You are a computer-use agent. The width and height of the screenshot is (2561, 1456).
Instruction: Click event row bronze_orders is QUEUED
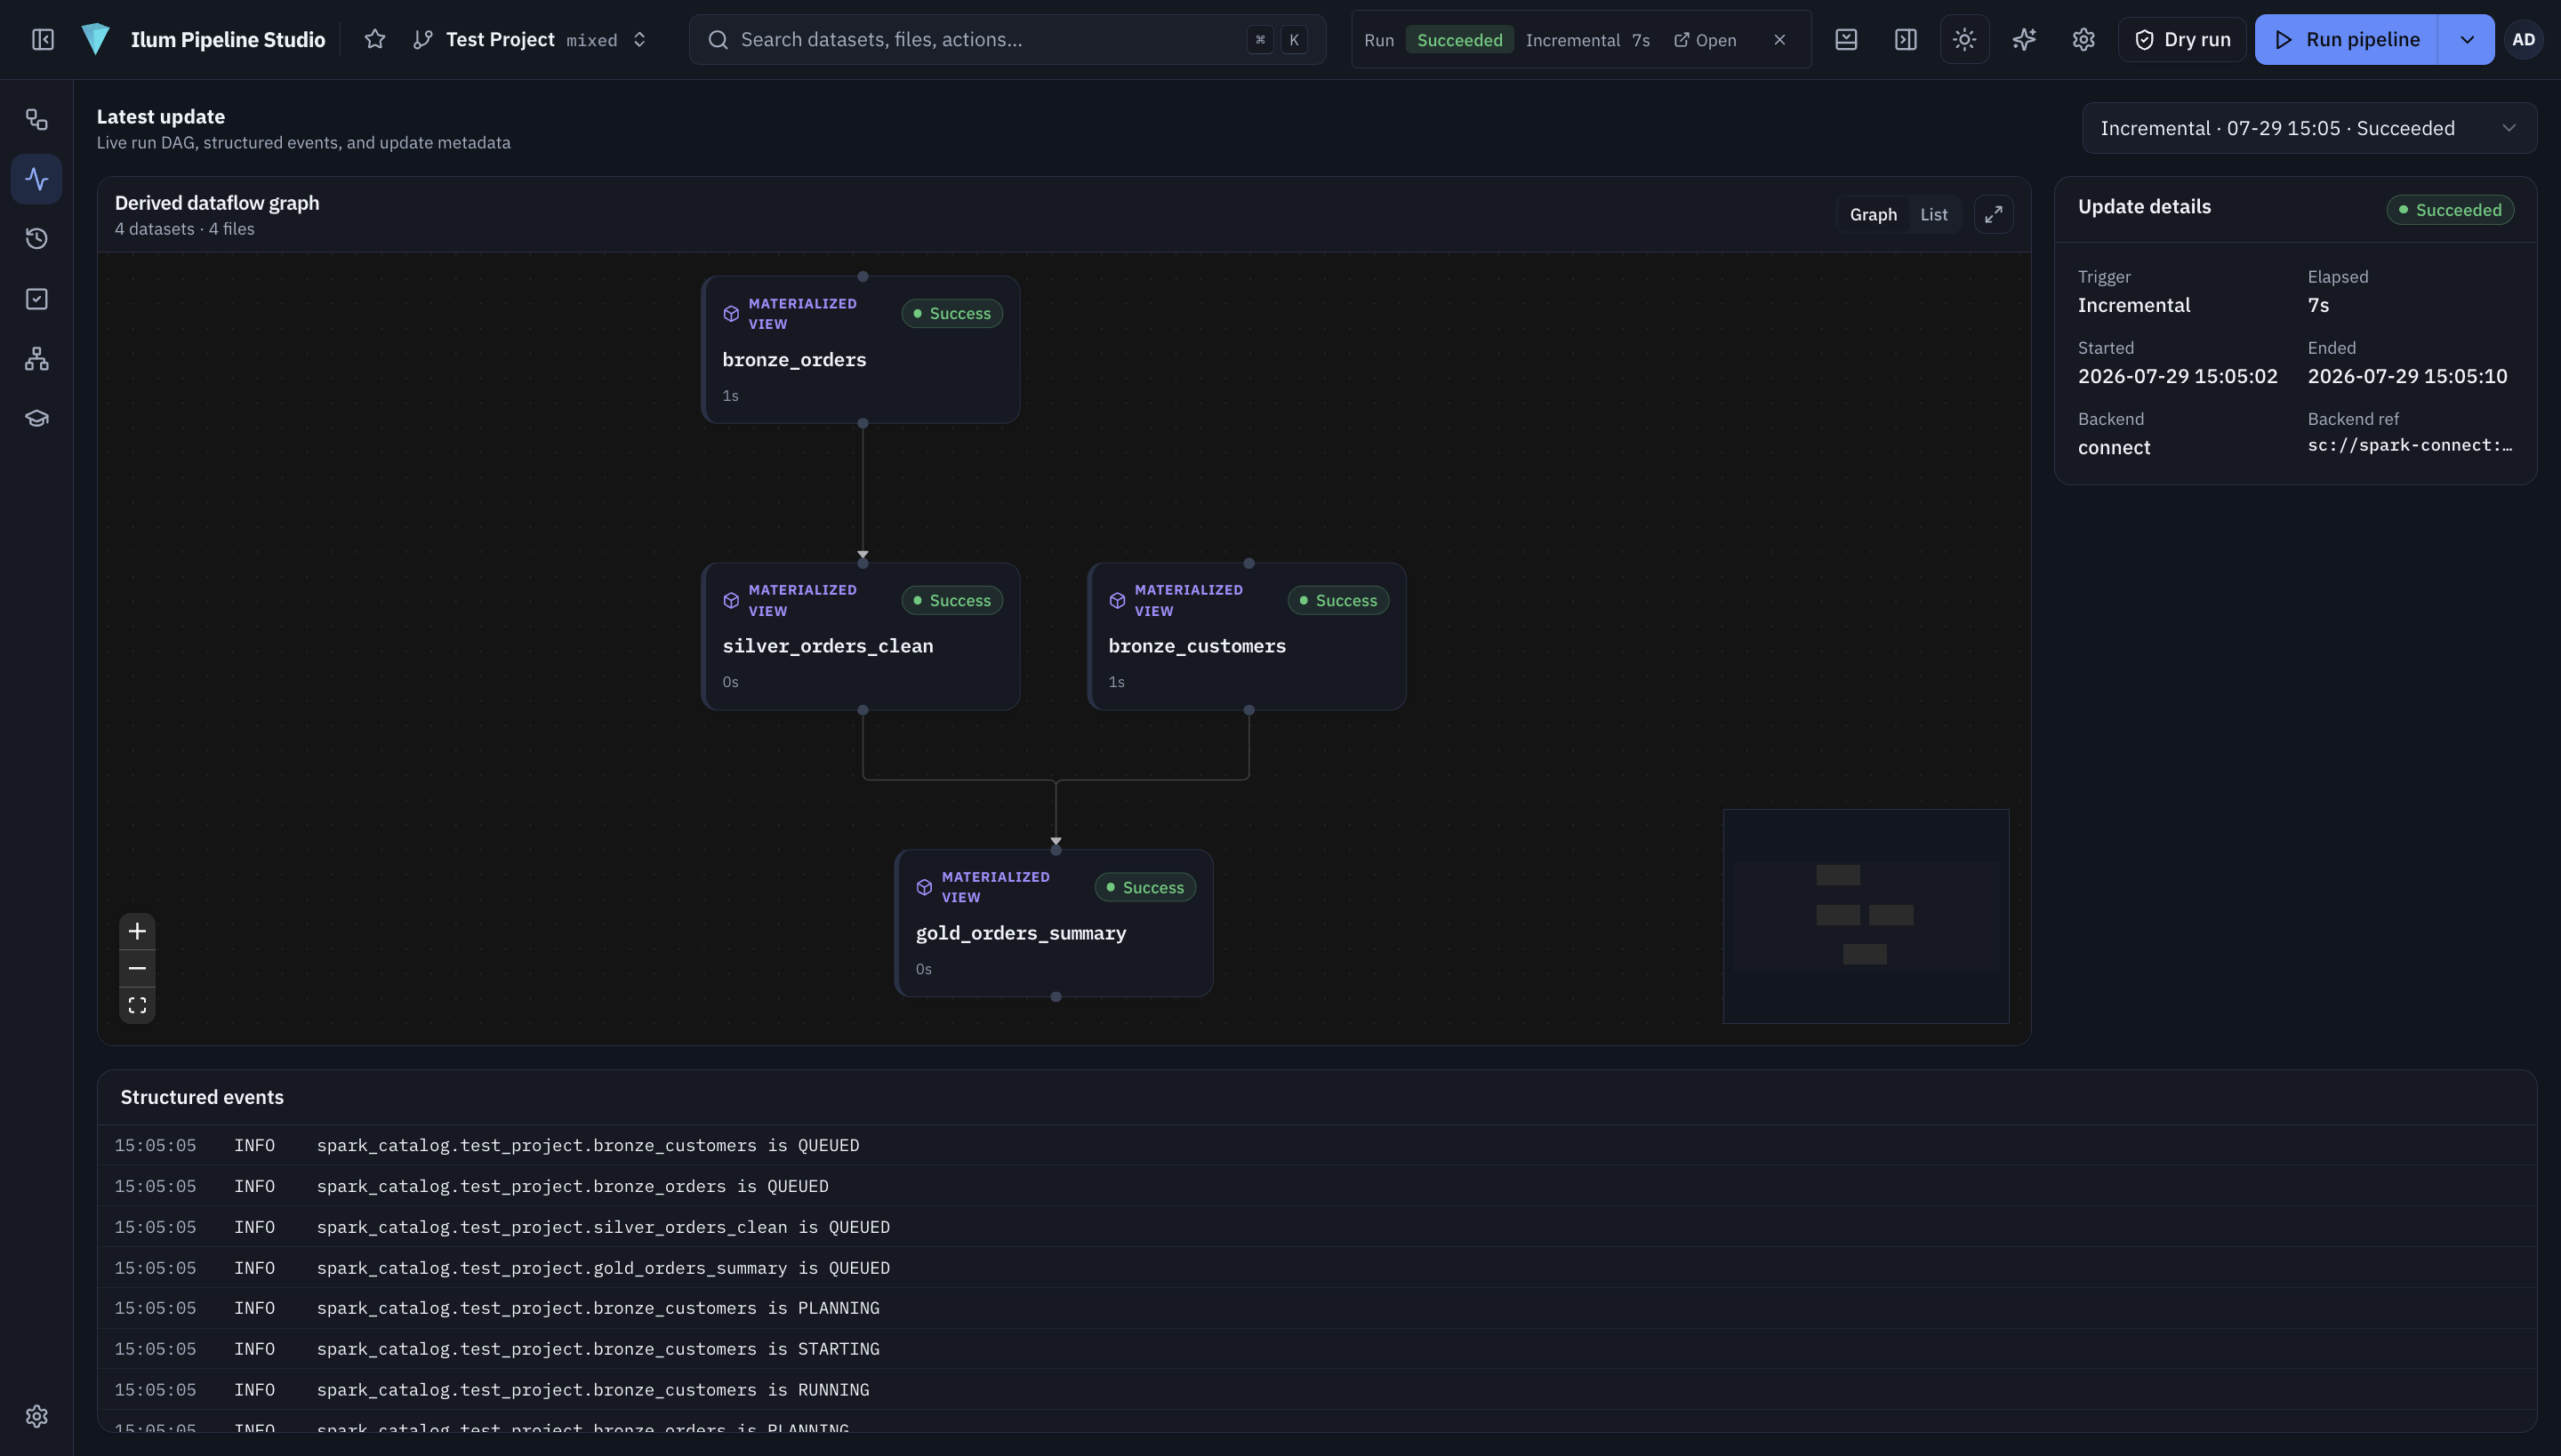tap(1316, 1186)
